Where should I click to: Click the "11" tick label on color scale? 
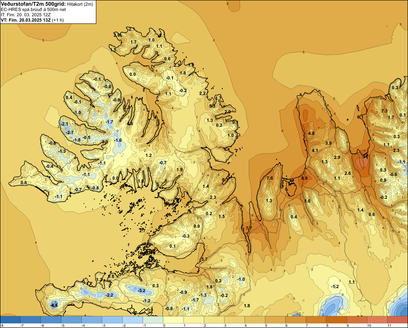(x=389, y=326)
